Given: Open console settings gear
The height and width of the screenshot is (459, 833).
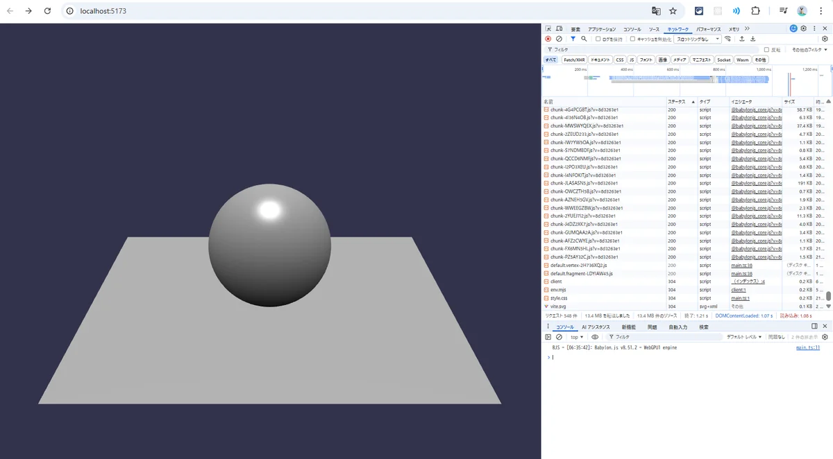Looking at the screenshot, I should point(825,337).
